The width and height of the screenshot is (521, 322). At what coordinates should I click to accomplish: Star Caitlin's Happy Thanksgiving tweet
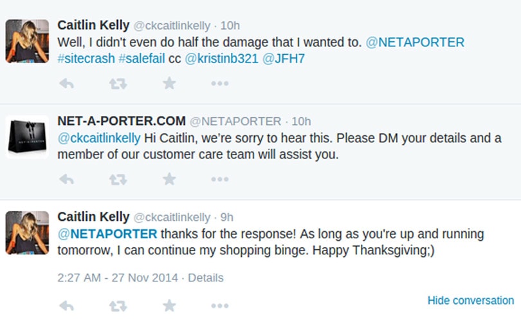tap(169, 305)
